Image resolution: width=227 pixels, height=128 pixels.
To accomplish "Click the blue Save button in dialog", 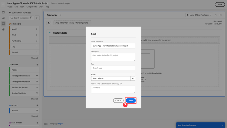I will click(x=130, y=100).
